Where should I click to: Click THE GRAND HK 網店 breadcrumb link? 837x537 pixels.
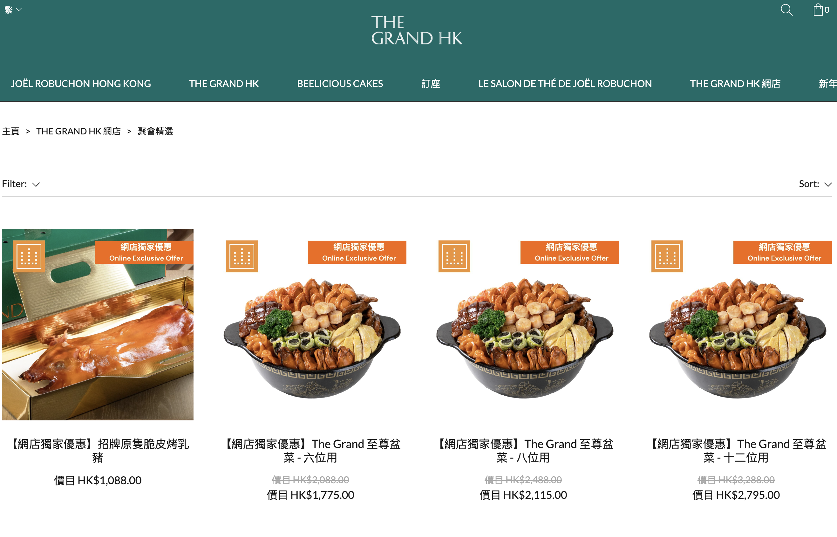coord(78,131)
